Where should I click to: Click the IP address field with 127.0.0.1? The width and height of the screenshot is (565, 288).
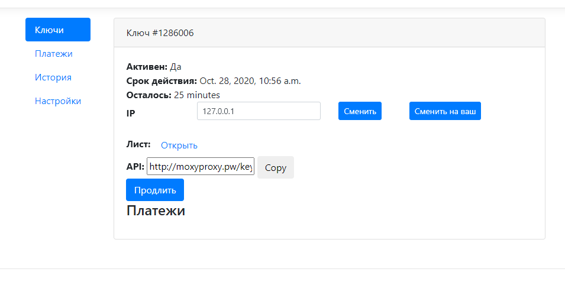(259, 111)
